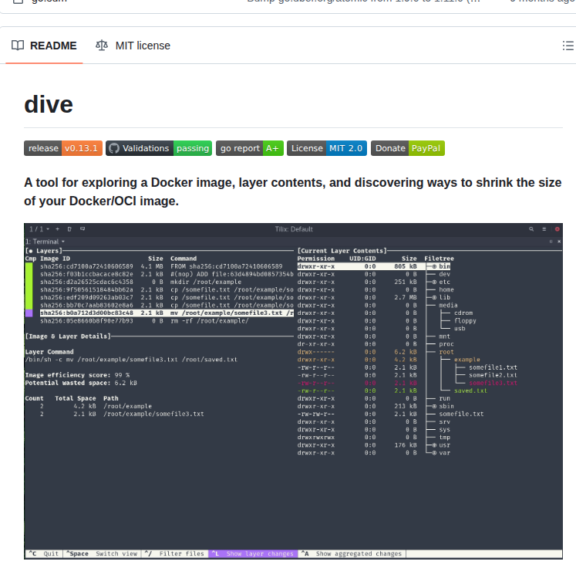The image size is (576, 575).
Task: Click '^C Quit' in the bottom bar
Action: pos(44,553)
